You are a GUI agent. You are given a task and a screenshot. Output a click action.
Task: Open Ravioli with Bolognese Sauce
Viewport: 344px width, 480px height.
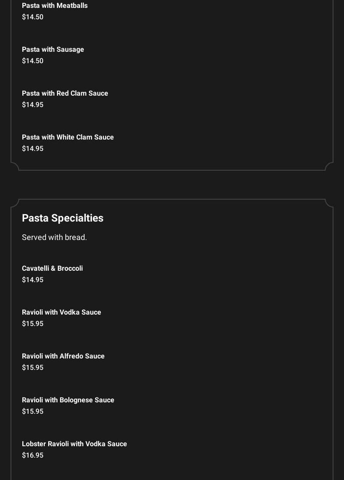click(68, 400)
